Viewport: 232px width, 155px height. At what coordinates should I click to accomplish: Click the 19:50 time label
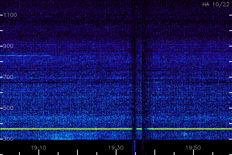point(193,148)
